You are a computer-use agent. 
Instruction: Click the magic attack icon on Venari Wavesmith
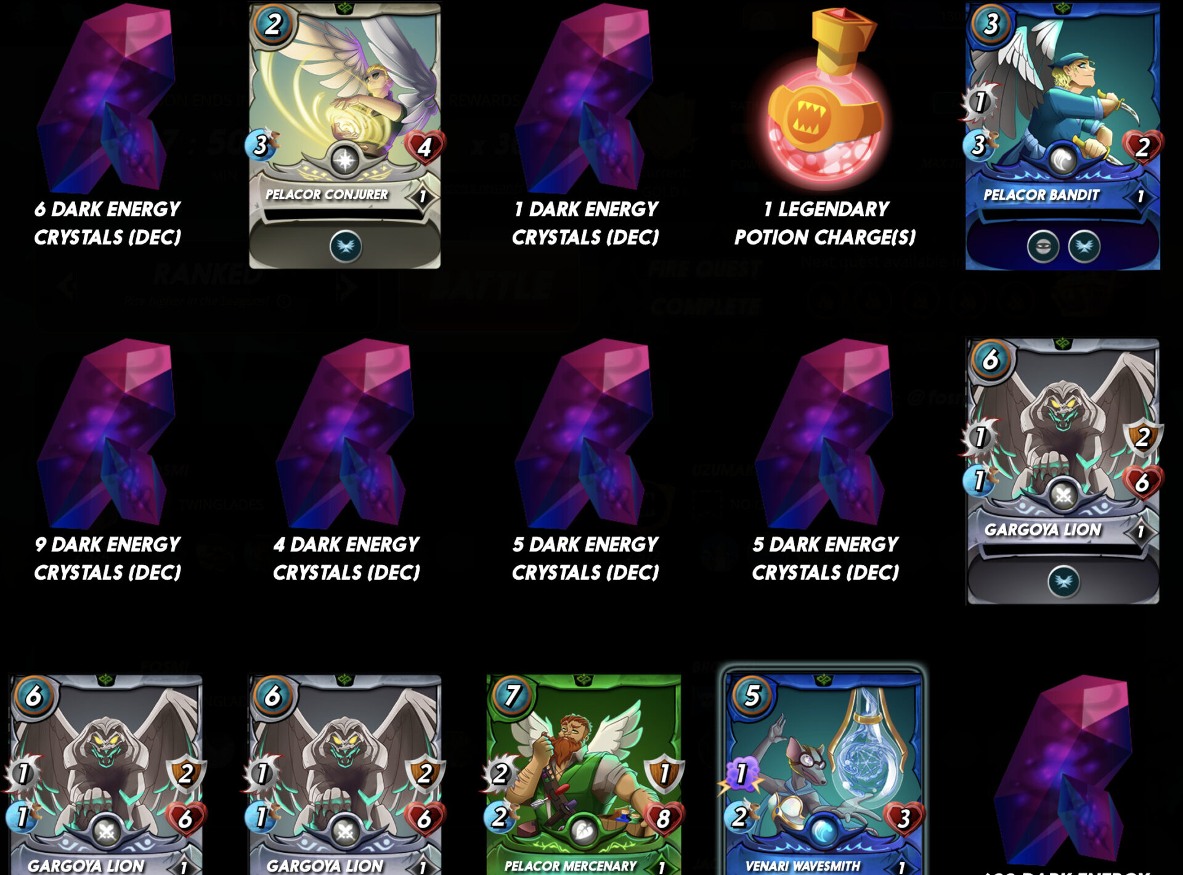[742, 773]
